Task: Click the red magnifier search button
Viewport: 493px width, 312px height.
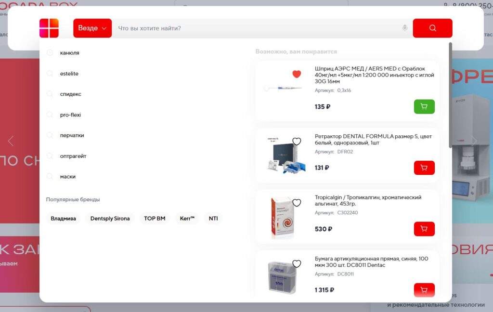Action: click(432, 28)
